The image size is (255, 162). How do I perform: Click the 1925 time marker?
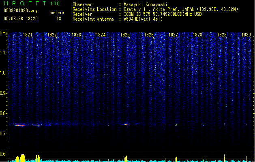pos(125,35)
